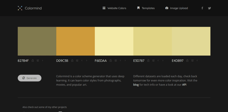Viewport: 228px width, 112px height.
Task: Move F6EDAA color right
Action: point(125,61)
